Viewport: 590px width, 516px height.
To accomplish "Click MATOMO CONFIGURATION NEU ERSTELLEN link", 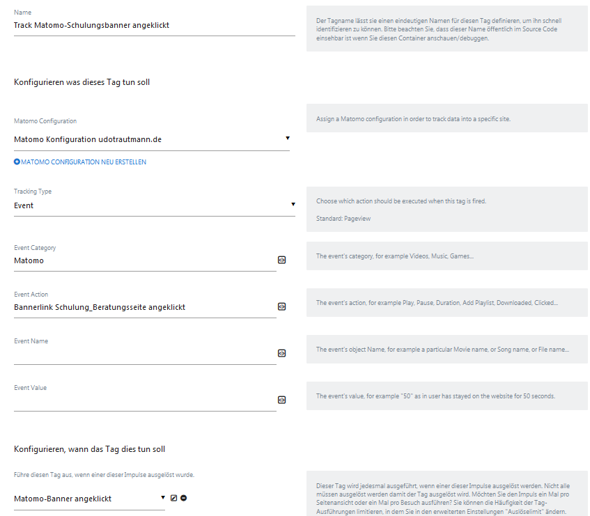I will coord(84,162).
